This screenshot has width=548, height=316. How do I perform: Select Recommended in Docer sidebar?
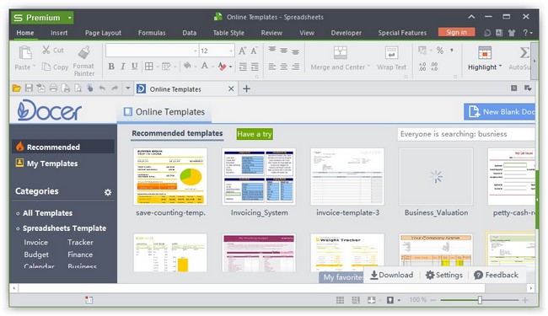click(x=63, y=147)
